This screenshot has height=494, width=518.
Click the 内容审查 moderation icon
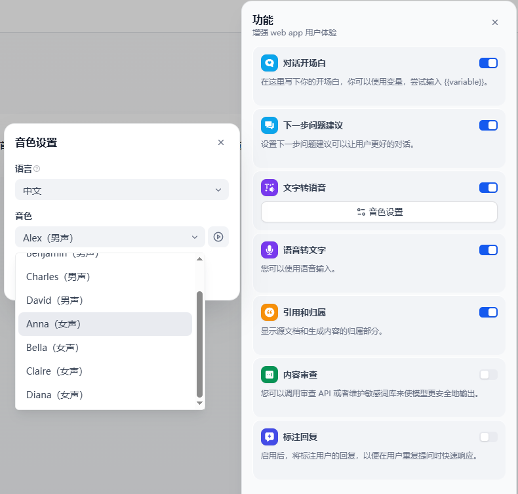(x=269, y=375)
